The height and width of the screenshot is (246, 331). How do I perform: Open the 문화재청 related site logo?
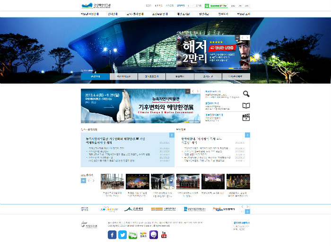(x=134, y=209)
